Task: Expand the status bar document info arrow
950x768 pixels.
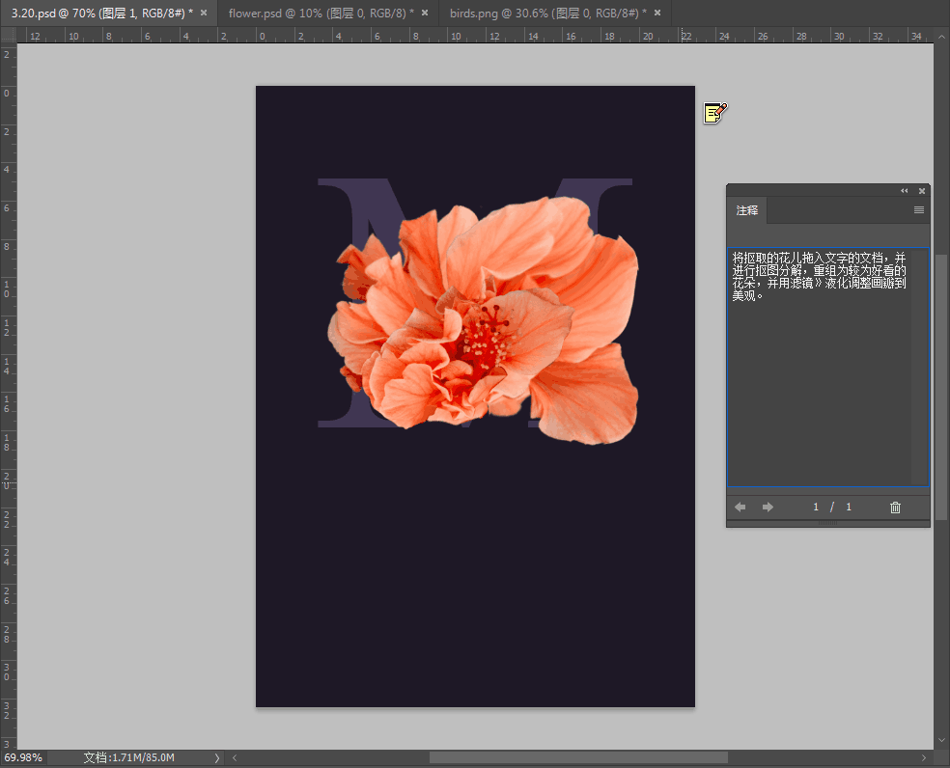Action: coord(217,758)
